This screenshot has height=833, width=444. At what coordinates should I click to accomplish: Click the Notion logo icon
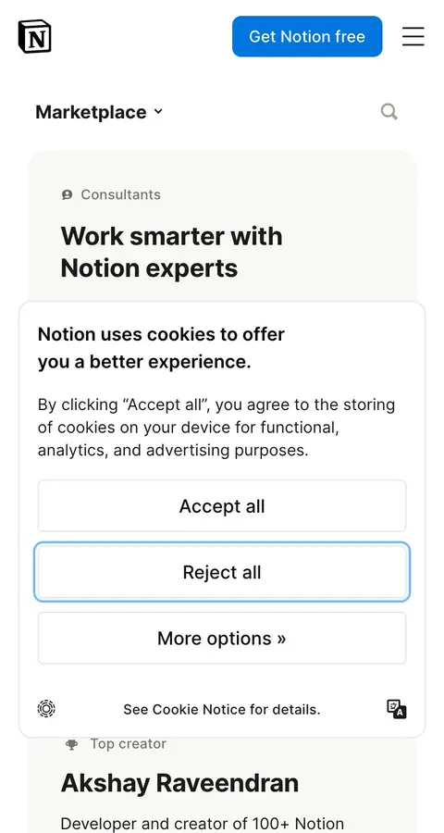tap(34, 37)
